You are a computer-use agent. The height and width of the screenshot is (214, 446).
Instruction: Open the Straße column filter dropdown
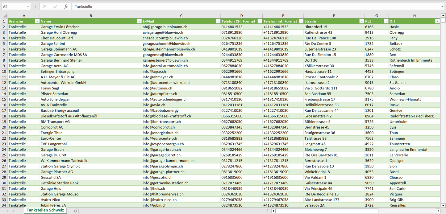pyautogui.click(x=361, y=21)
